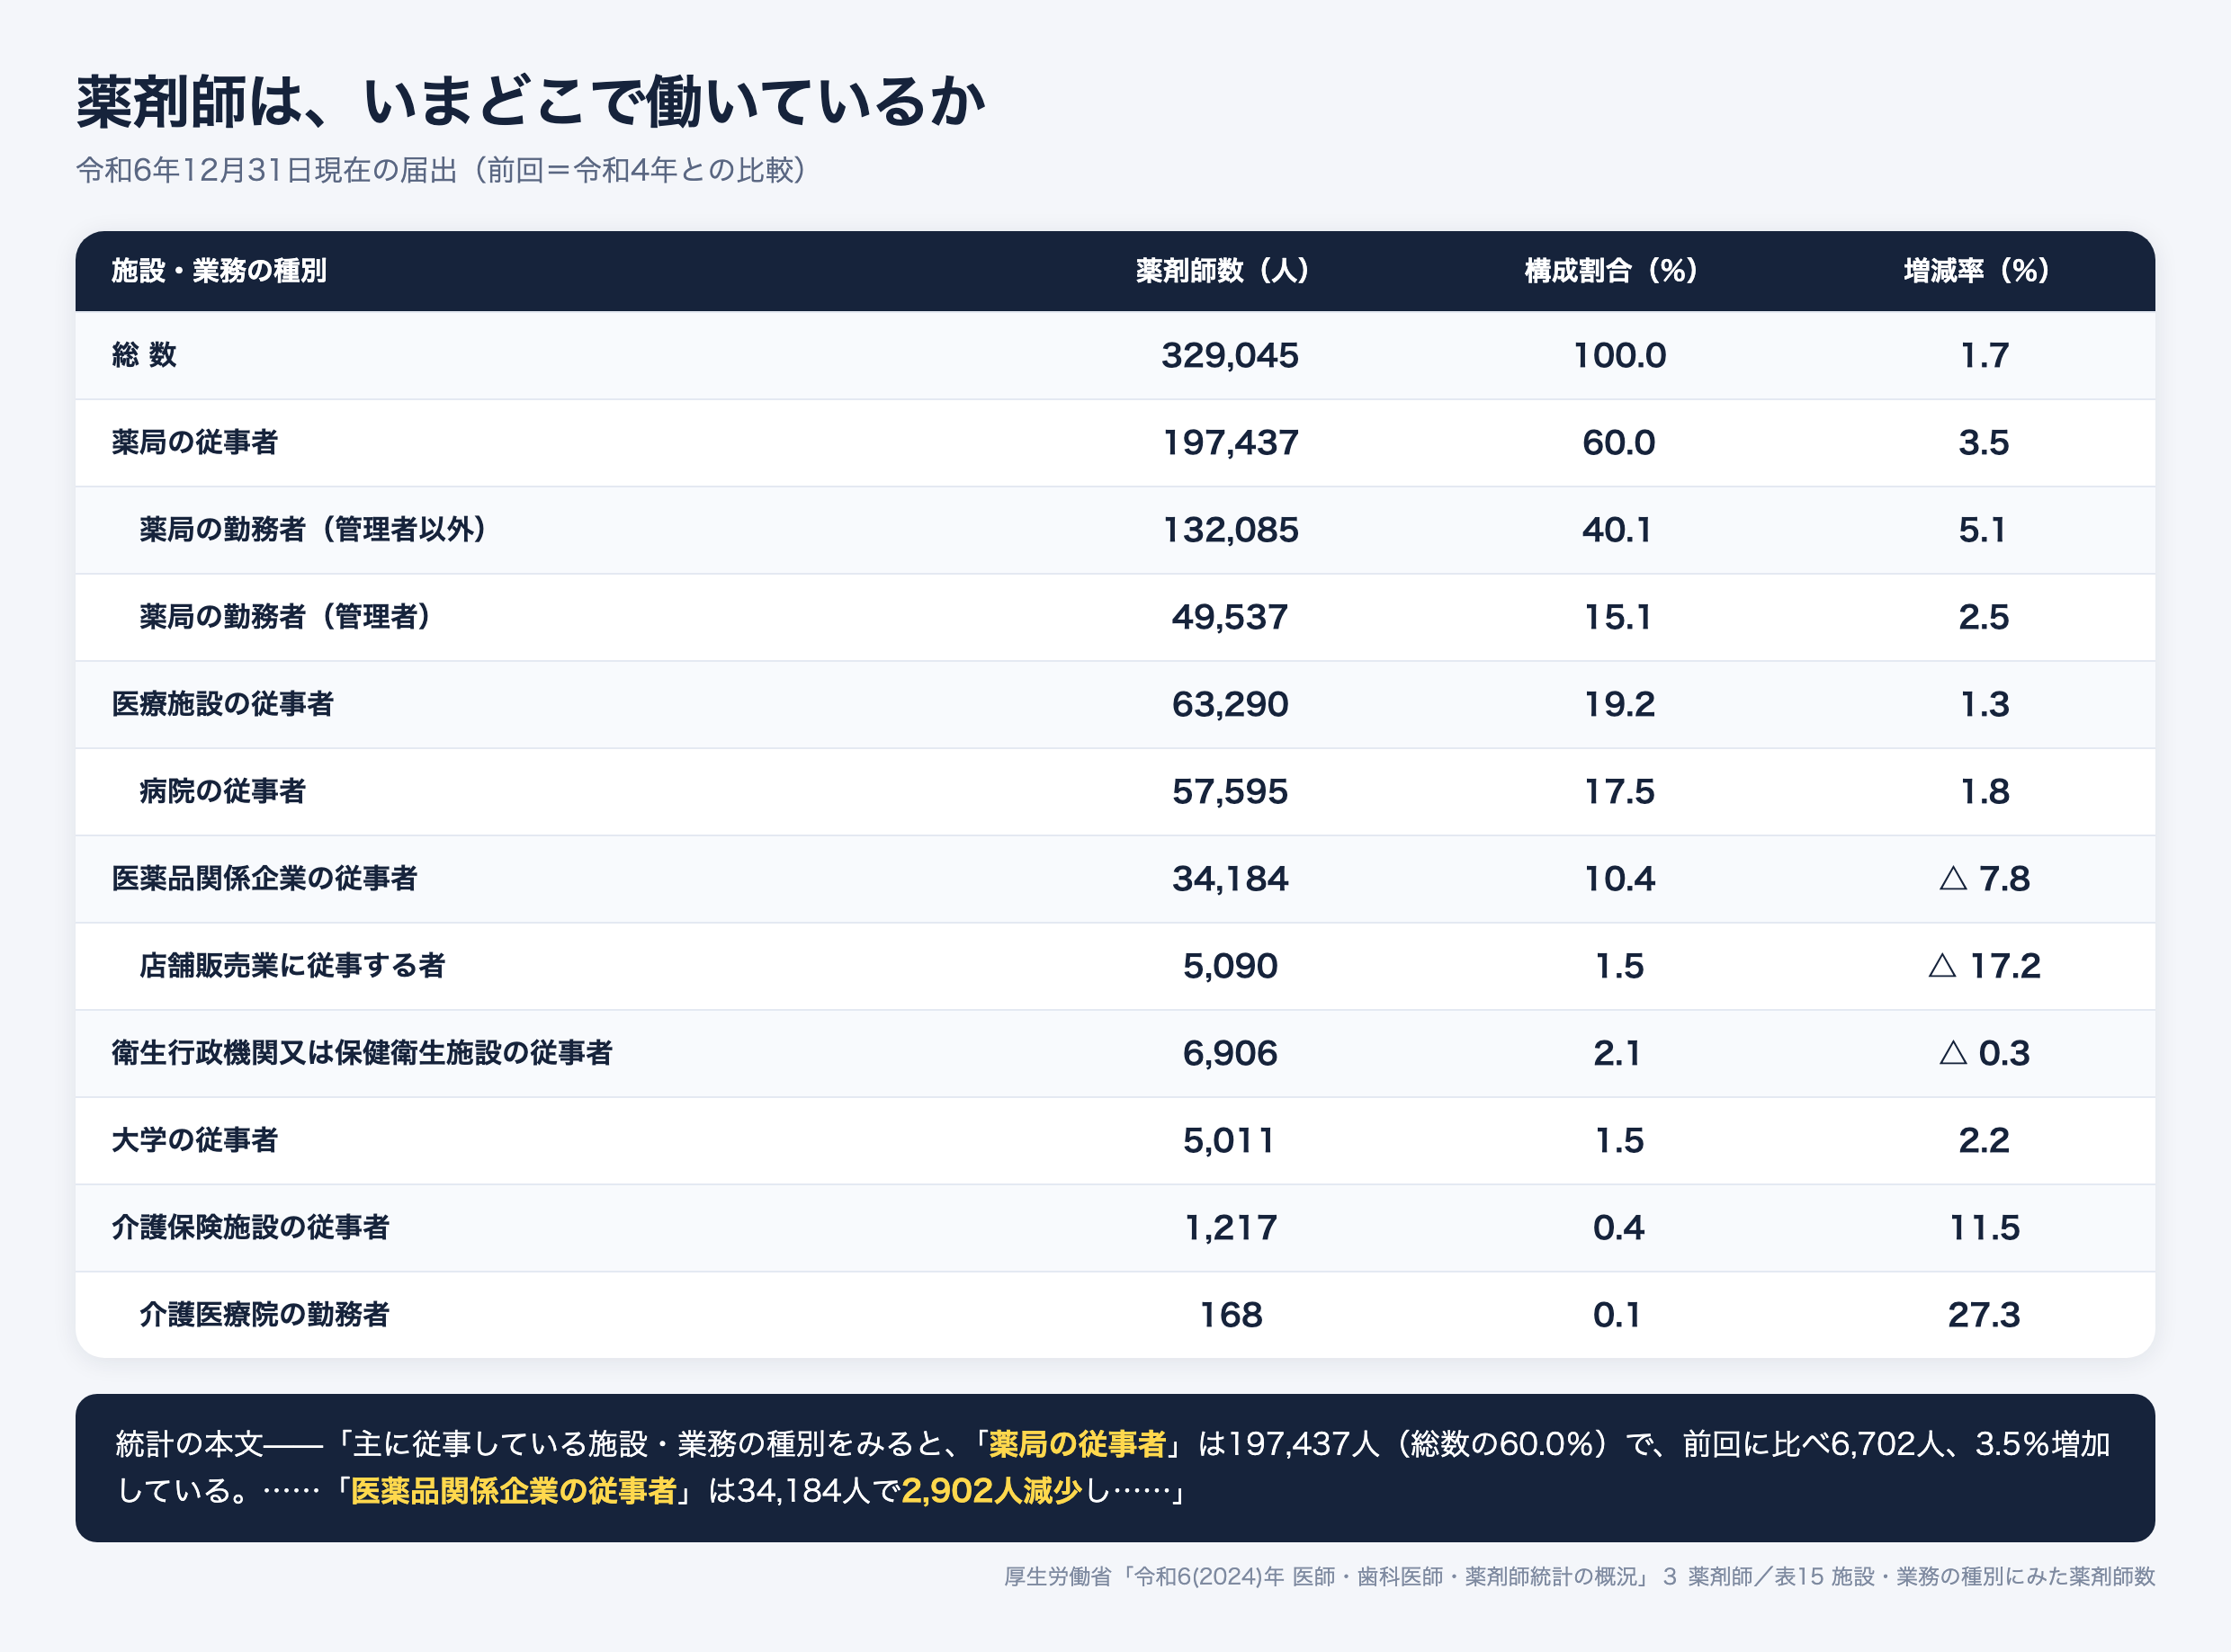Click the value 6,906
2231x1652 pixels.
coord(1230,1052)
